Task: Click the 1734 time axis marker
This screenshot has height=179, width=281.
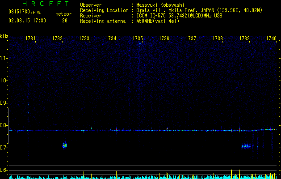Action: (x=111, y=38)
